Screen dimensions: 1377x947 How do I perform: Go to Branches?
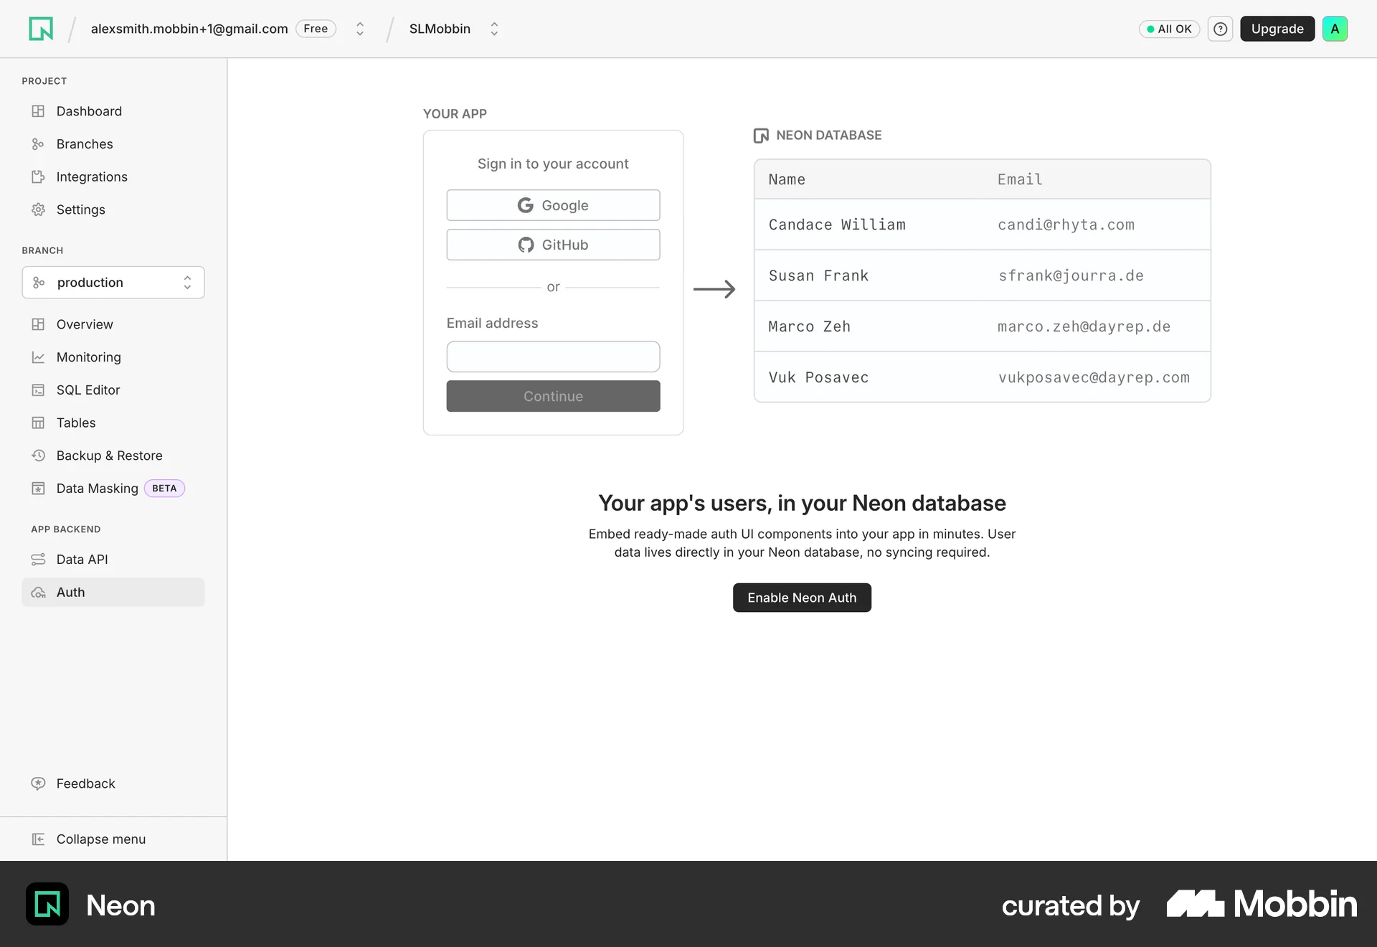pyautogui.click(x=113, y=144)
